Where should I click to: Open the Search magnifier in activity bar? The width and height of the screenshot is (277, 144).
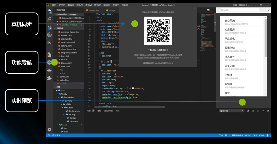[49, 19]
